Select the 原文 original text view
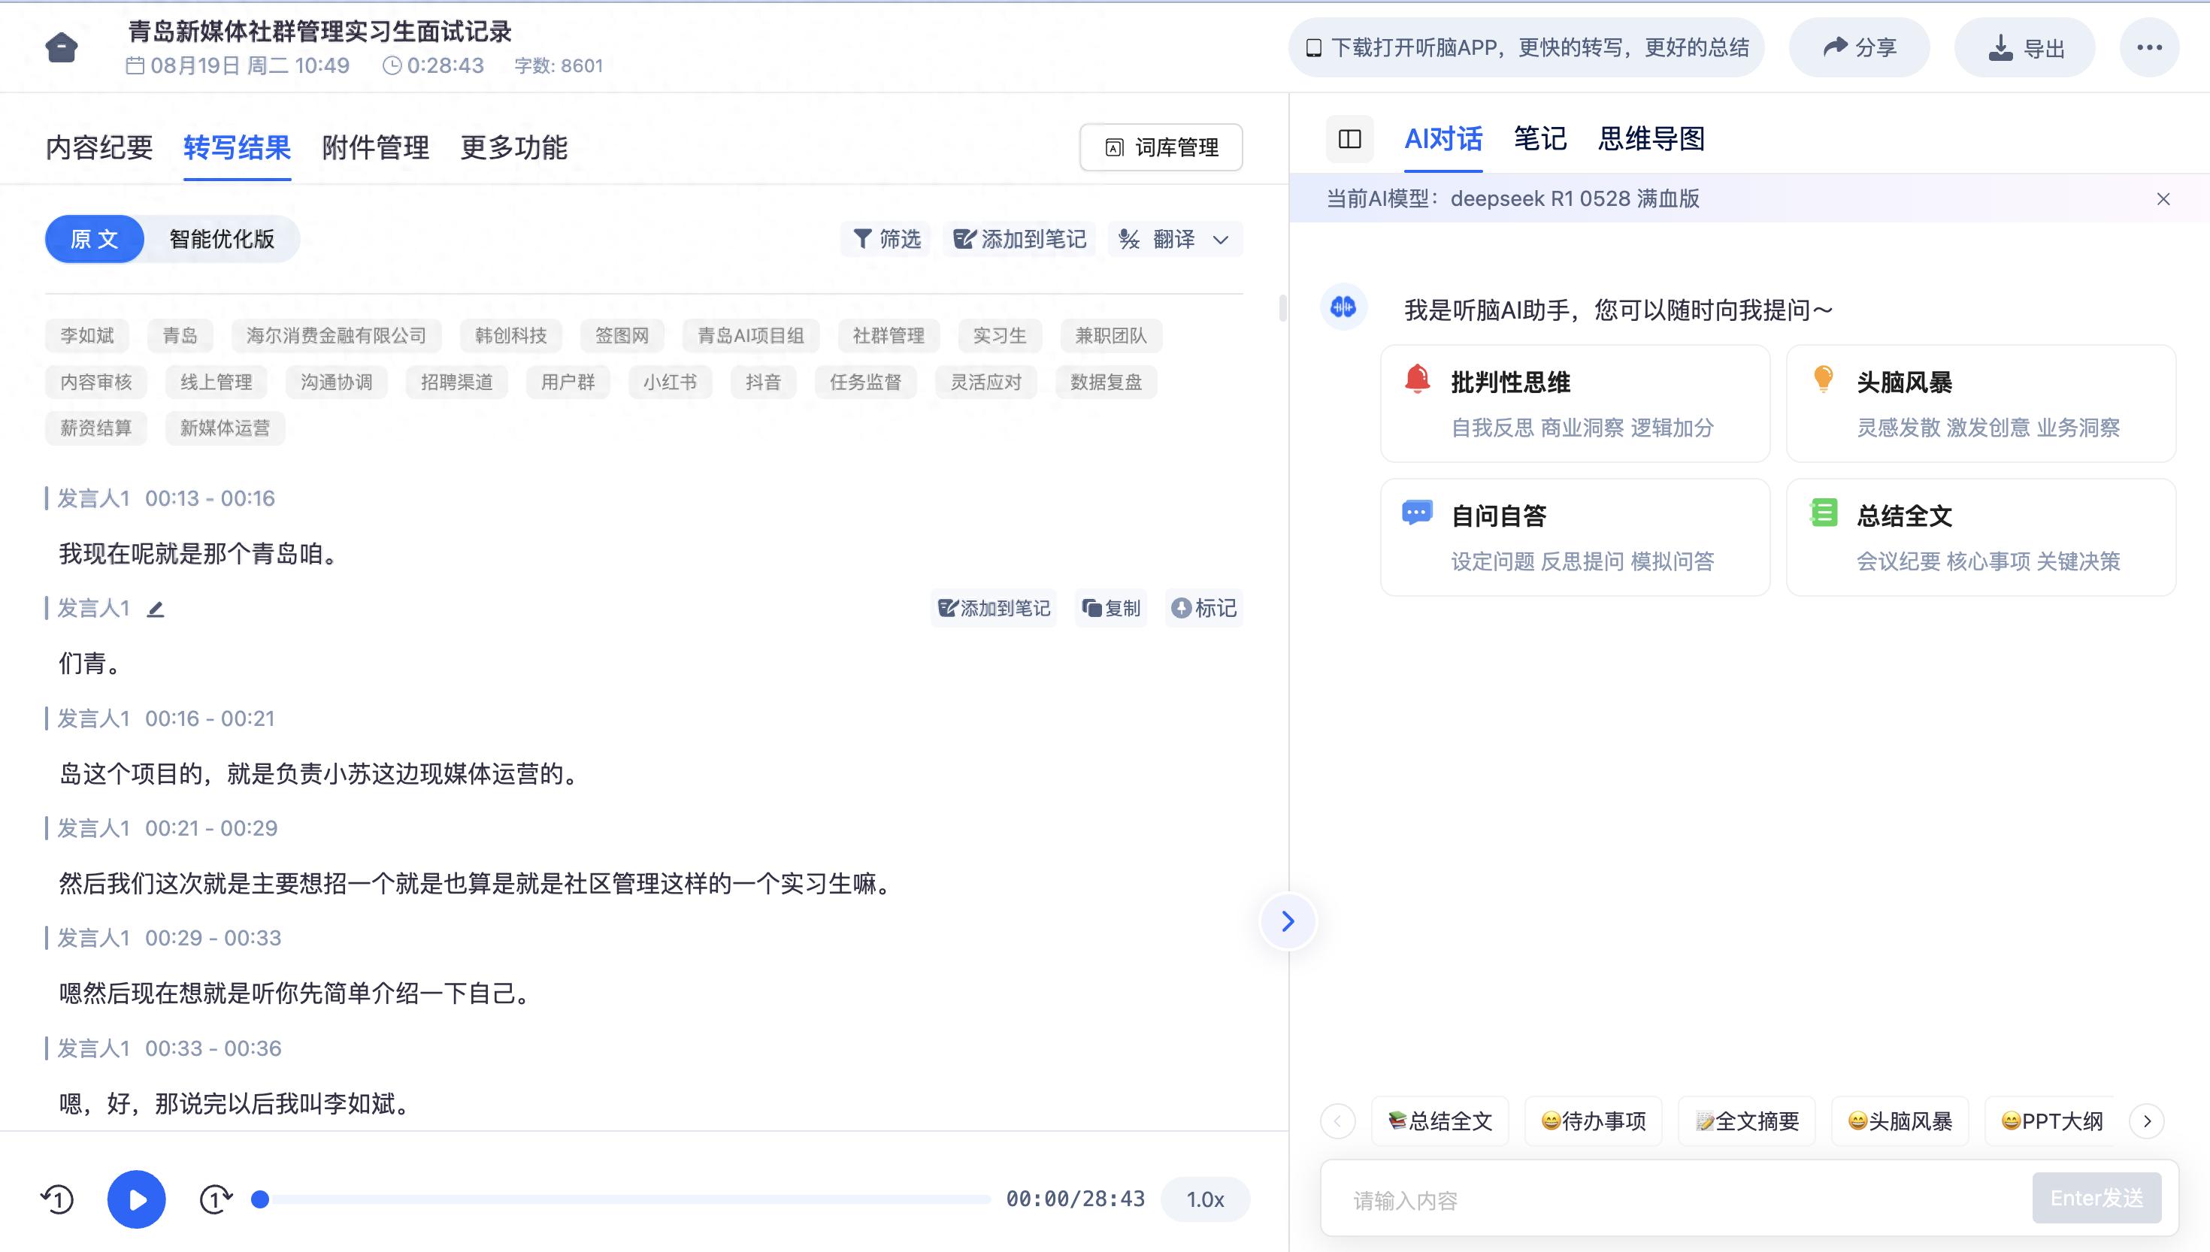The image size is (2210, 1252). [94, 239]
